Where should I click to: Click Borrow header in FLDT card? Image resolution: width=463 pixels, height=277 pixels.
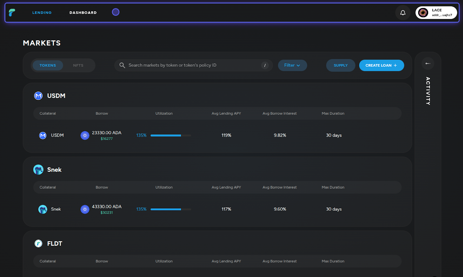tap(102, 261)
